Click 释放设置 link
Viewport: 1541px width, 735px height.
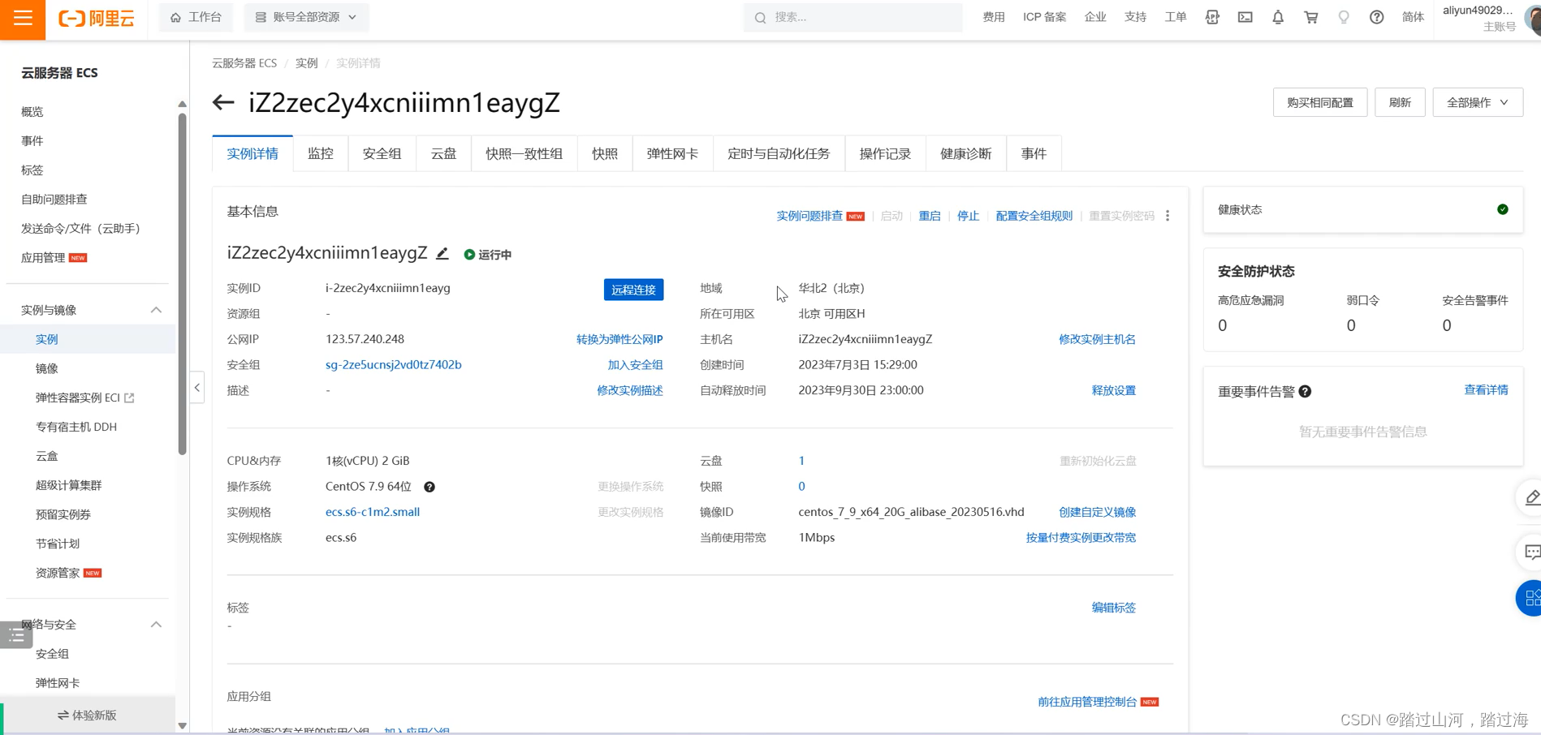pyautogui.click(x=1114, y=390)
